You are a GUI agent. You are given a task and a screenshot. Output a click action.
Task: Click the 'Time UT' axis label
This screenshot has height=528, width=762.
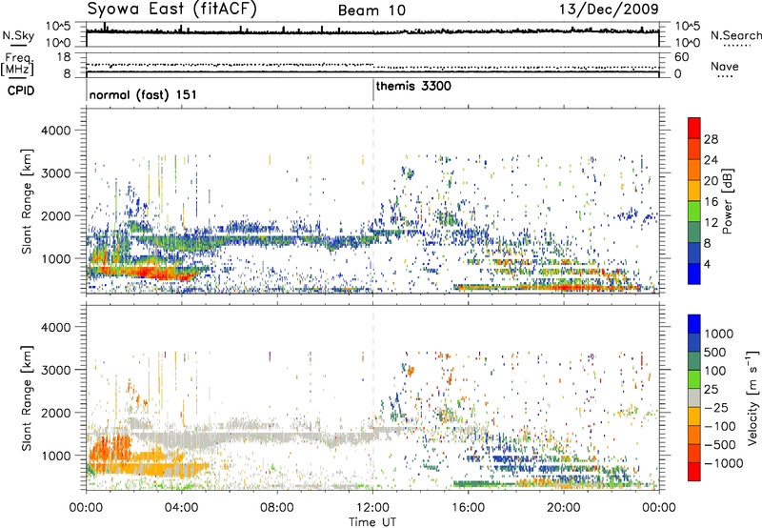[x=372, y=522]
